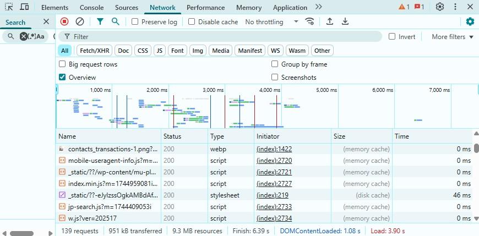Click the search panel magnifier icon
Screen dimensions: 479x236
(x=10, y=37)
